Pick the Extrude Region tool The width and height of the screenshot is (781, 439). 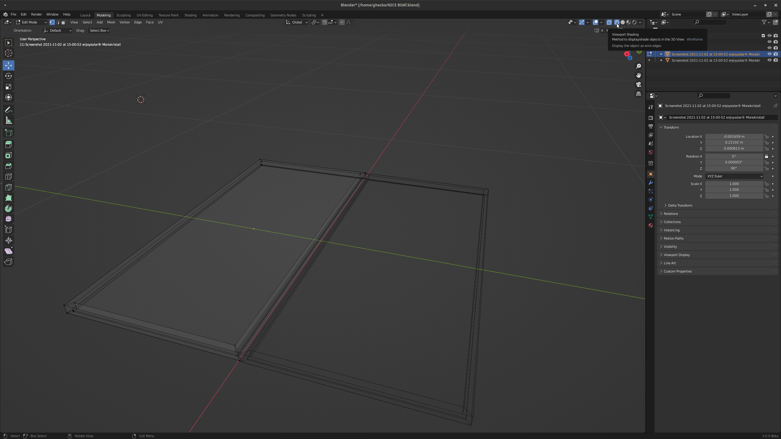point(9,145)
